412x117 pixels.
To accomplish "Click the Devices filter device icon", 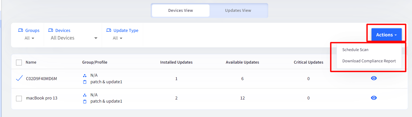I will click(x=51, y=30).
